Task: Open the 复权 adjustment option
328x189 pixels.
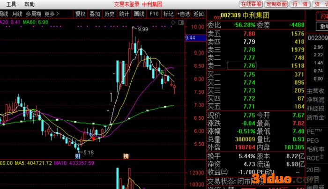Action: (x=81, y=14)
